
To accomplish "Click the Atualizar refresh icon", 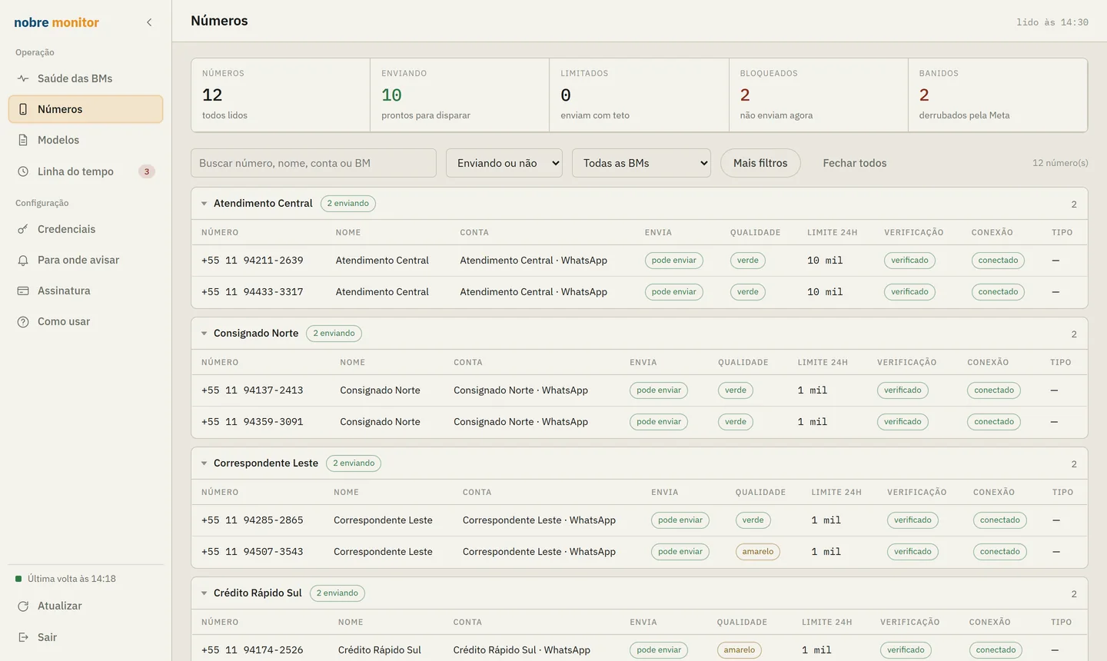I will click(23, 606).
